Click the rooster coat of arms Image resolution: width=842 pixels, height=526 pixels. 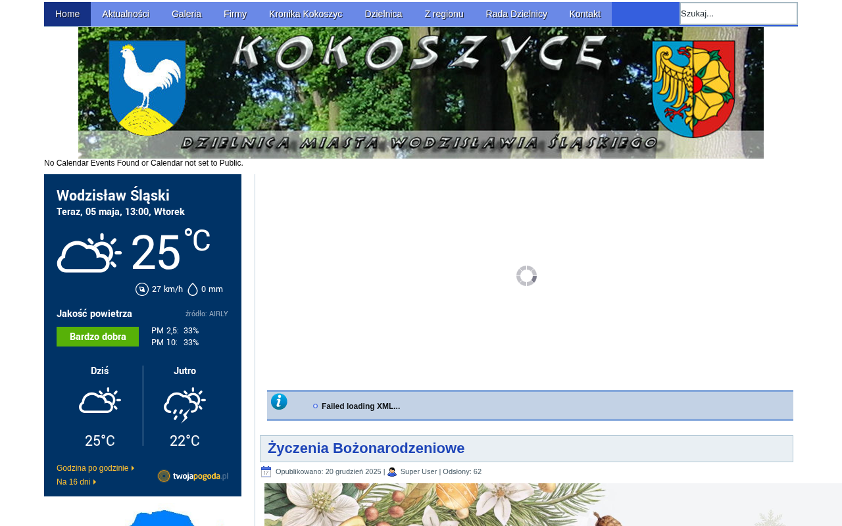point(147,88)
